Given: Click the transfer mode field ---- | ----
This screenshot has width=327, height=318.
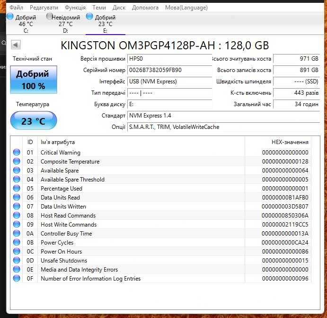Looking at the screenshot, I should pos(169,93).
